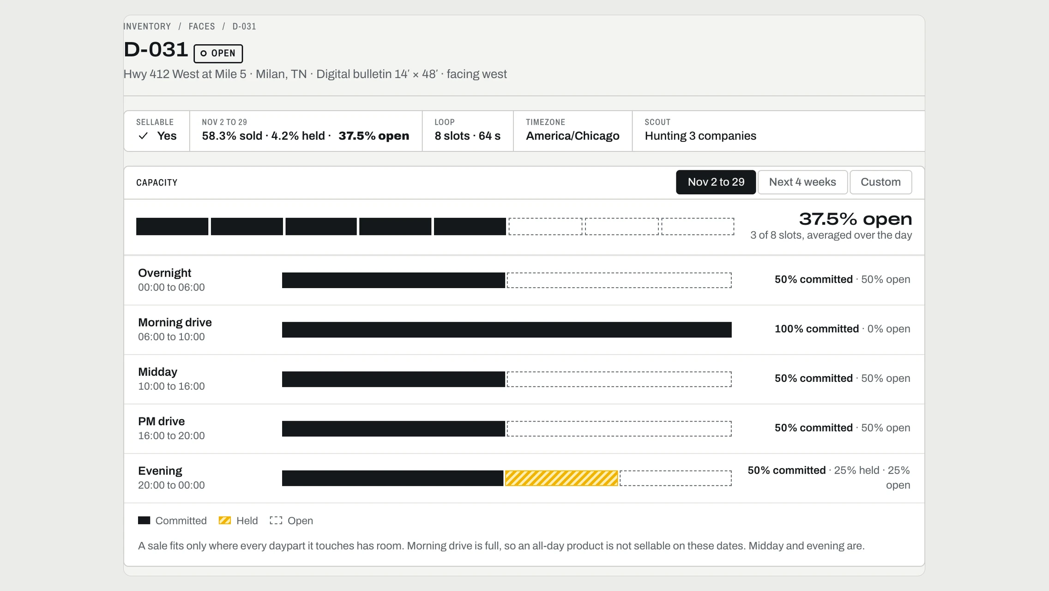1049x591 pixels.
Task: Click the CAPACITY section header
Action: pyautogui.click(x=157, y=182)
